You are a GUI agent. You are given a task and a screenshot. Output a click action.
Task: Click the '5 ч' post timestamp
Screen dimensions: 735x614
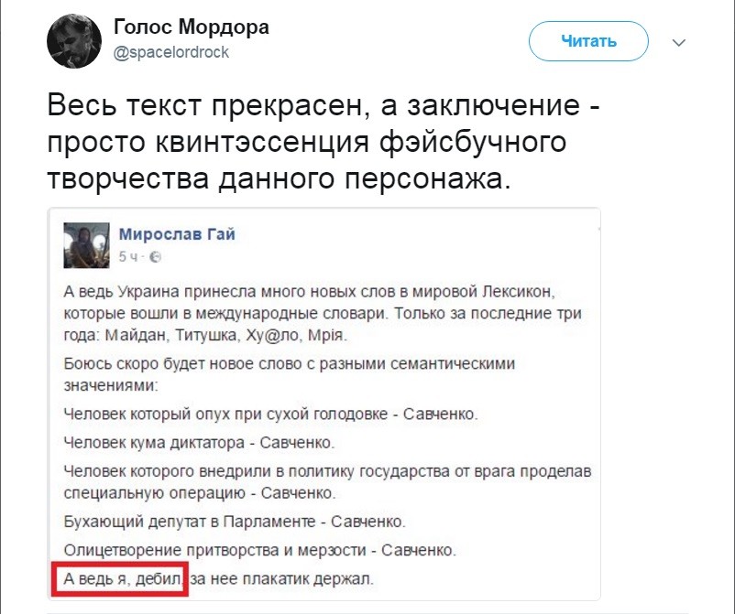click(128, 257)
